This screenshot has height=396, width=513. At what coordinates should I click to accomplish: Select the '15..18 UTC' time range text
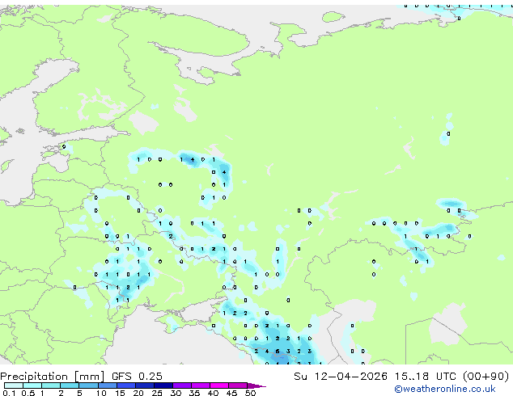click(x=425, y=377)
